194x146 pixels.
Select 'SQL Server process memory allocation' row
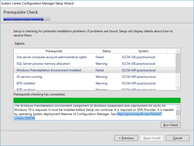click(x=95, y=64)
